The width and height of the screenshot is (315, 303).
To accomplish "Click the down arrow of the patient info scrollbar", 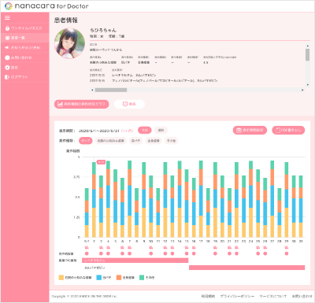I will 307,84.
